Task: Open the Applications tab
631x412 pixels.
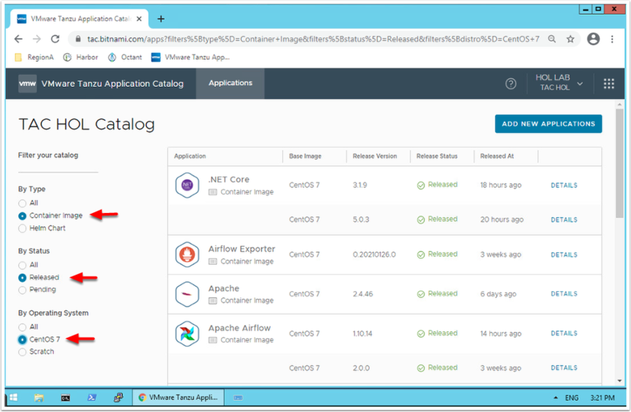Action: coord(230,83)
